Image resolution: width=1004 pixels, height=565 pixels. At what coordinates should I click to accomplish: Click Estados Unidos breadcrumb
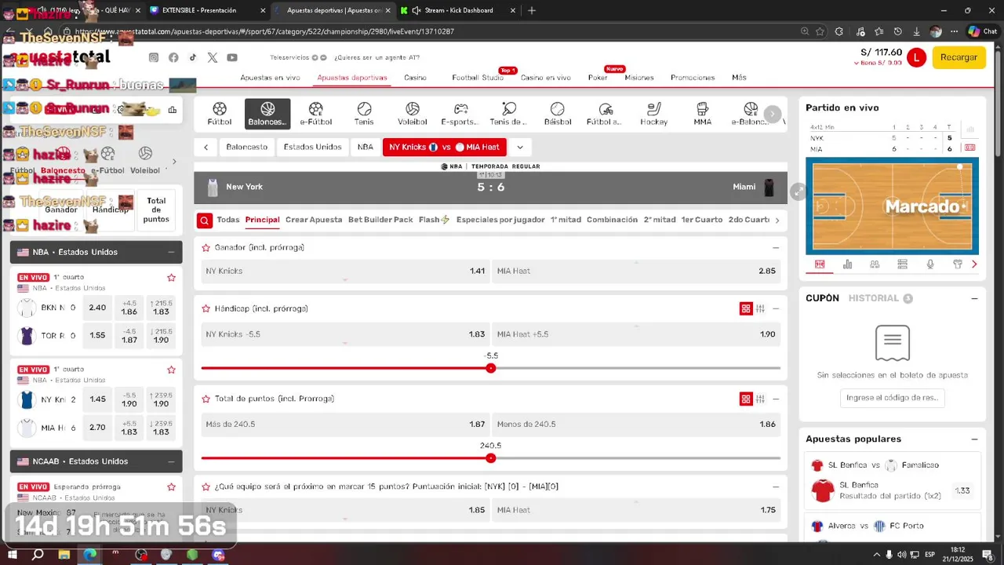click(312, 147)
